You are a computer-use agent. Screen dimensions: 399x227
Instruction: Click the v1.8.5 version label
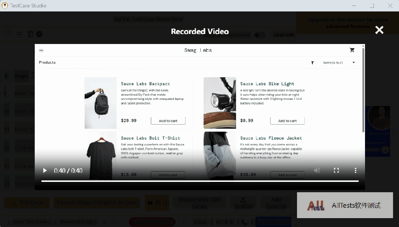click(x=224, y=222)
